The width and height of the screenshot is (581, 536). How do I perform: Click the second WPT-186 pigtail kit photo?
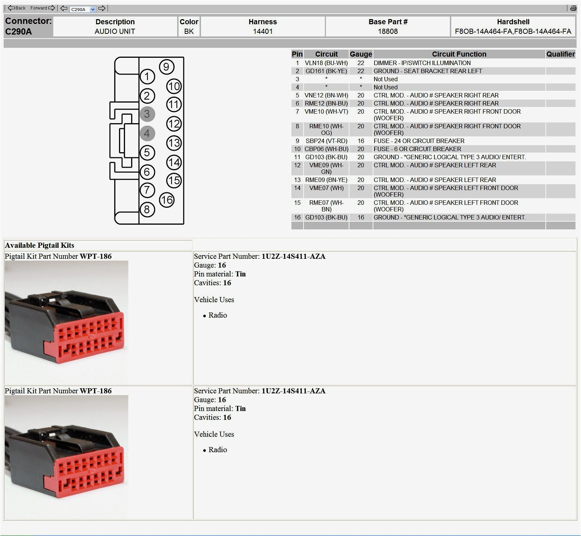pos(67,457)
